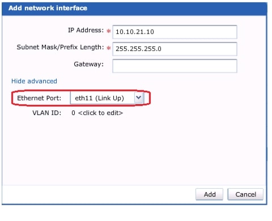272x221 pixels.
Task: Click into the empty Gateway field
Action: coord(175,66)
